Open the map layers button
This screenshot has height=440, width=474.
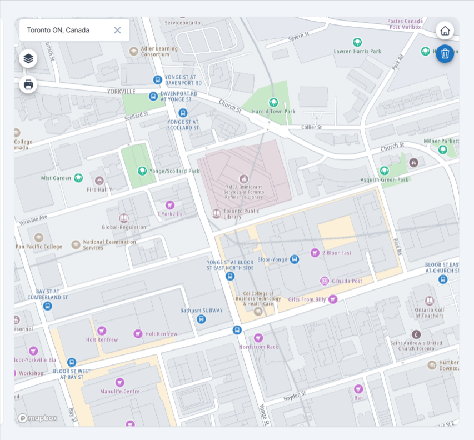point(28,58)
